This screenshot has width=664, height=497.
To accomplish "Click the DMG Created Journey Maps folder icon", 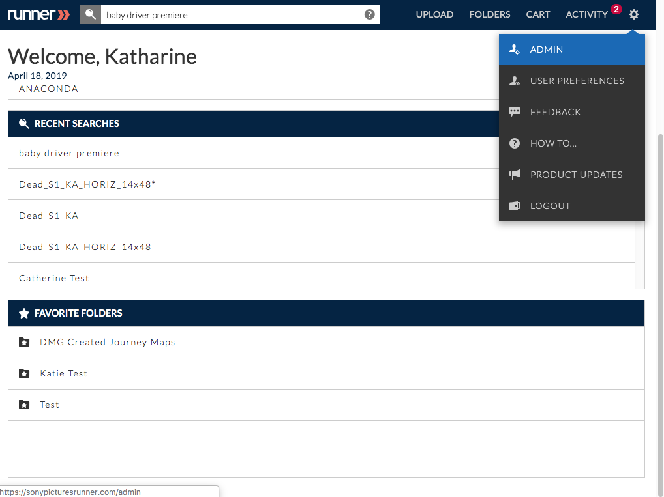I will pyautogui.click(x=24, y=342).
